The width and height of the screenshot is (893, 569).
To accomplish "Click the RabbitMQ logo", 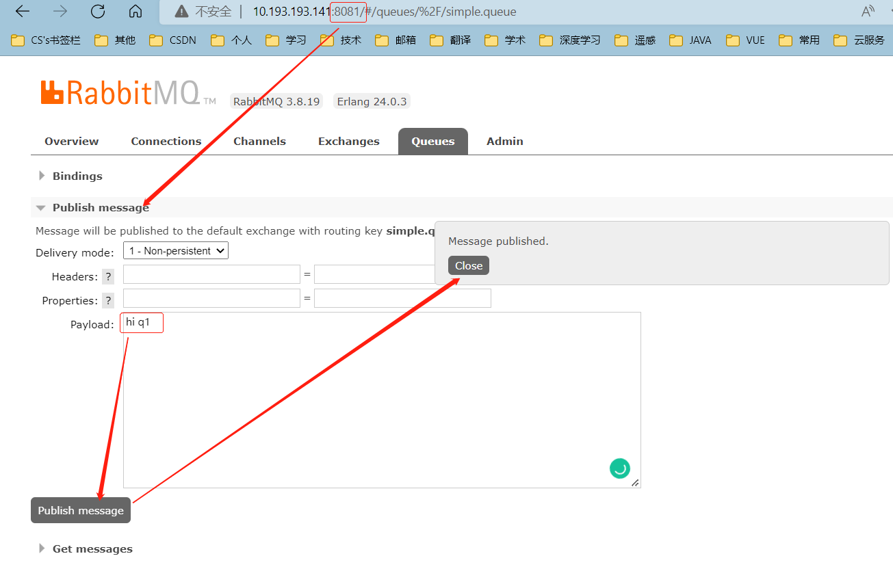I will click(x=128, y=92).
